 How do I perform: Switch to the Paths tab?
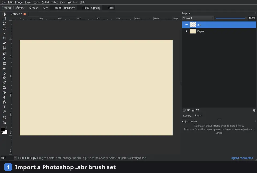click(198, 116)
